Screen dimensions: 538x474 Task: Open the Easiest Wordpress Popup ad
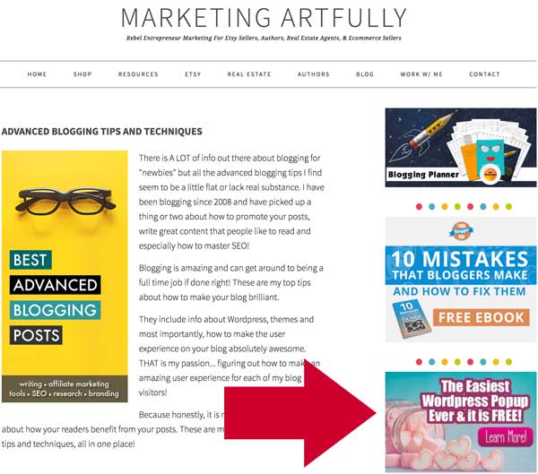461,422
